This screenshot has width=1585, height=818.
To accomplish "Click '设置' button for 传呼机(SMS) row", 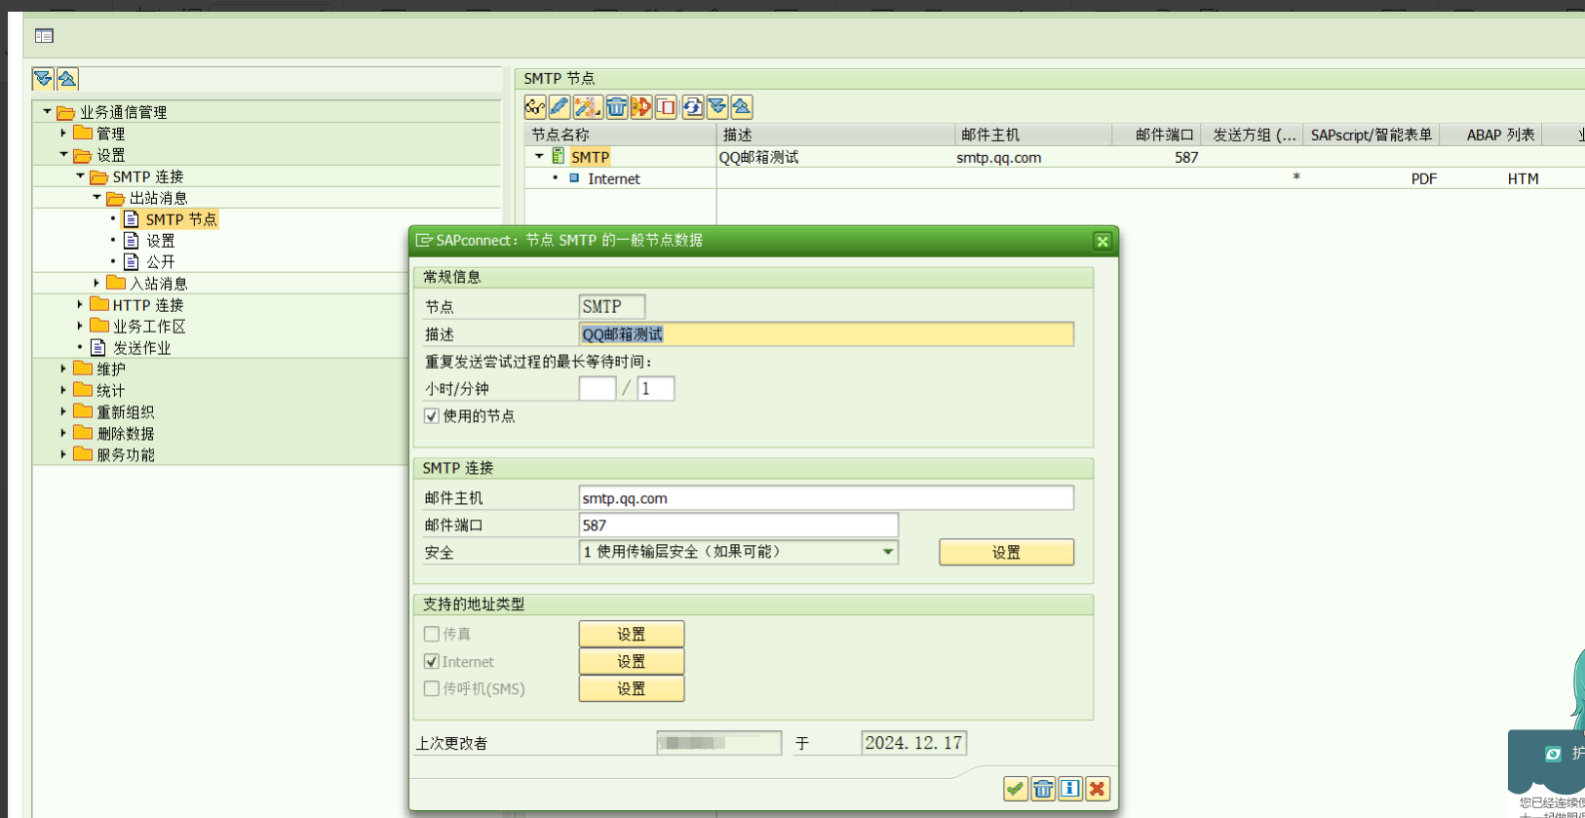I will tap(632, 688).
